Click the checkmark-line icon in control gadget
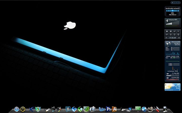 click(174, 31)
